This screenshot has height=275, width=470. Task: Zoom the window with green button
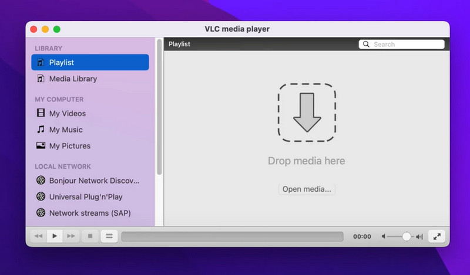tap(57, 29)
